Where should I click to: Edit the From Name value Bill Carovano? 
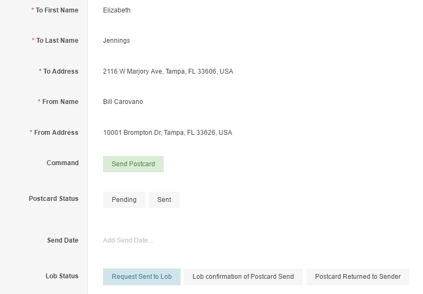click(x=123, y=102)
